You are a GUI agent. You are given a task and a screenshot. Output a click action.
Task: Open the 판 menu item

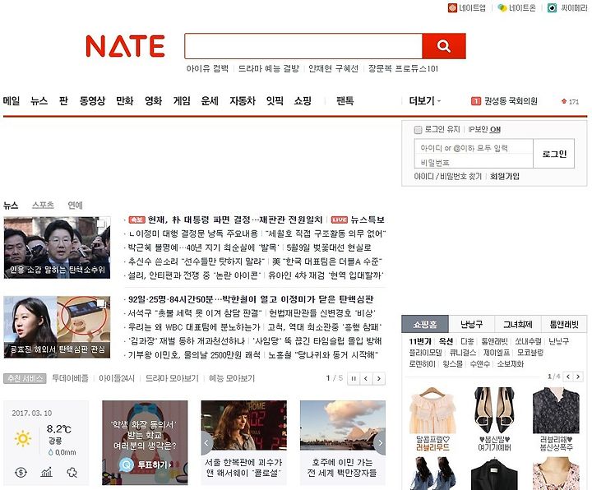(63, 101)
